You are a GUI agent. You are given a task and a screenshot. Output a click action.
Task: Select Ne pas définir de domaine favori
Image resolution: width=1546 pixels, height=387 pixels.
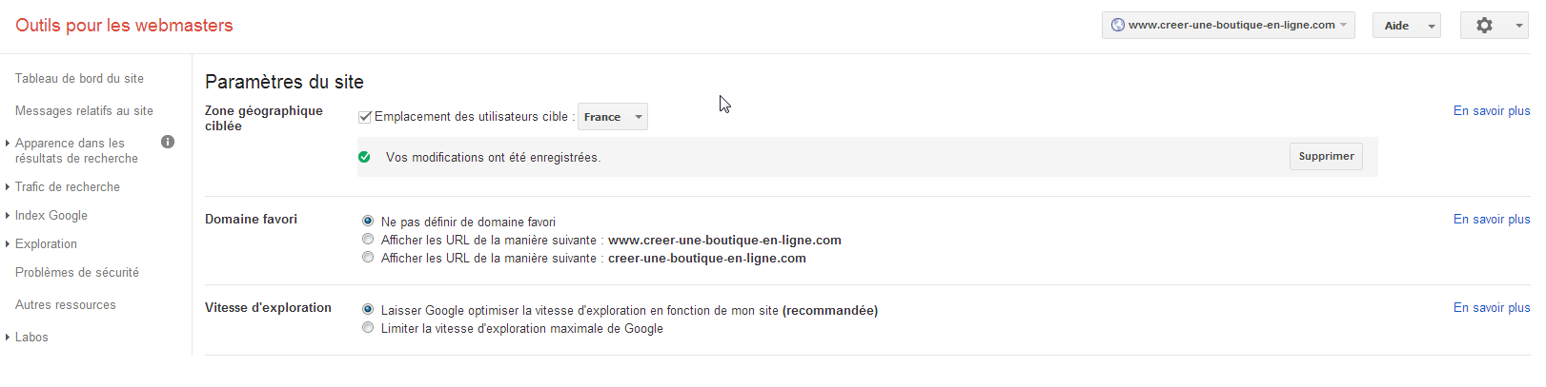click(368, 221)
